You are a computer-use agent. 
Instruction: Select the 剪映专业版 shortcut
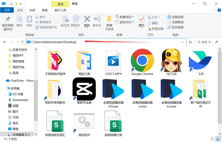click(x=84, y=91)
